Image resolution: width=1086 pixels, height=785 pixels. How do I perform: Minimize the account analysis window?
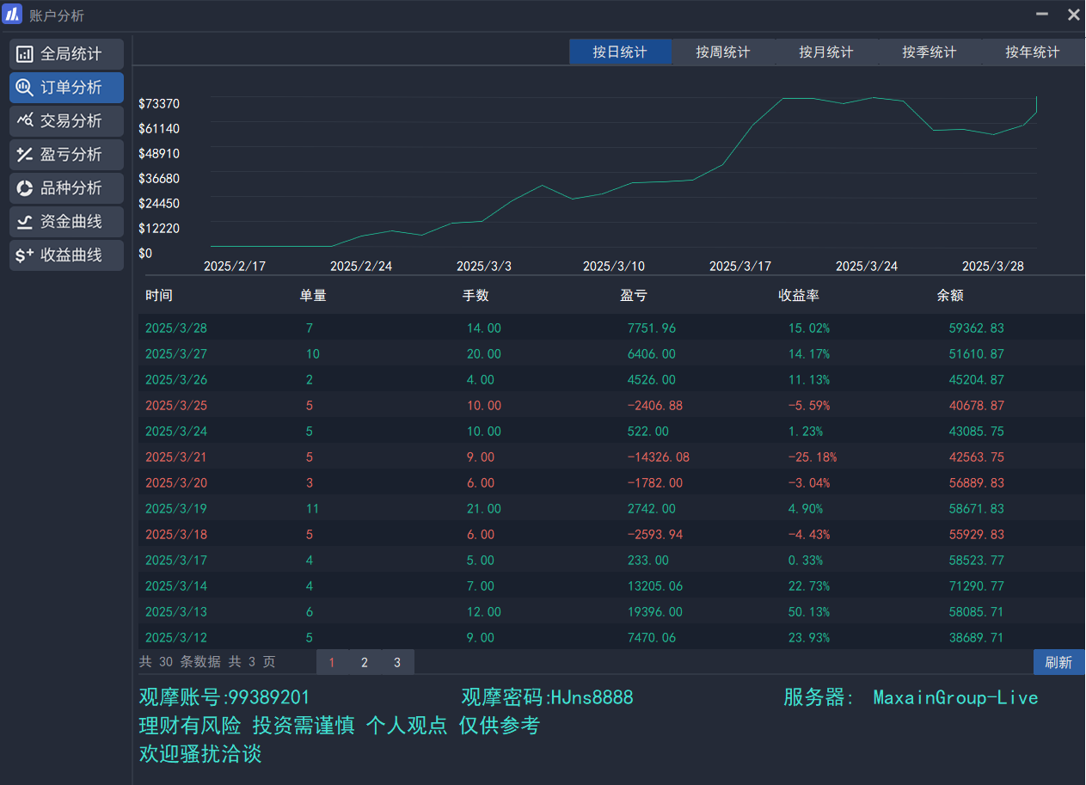pyautogui.click(x=1042, y=15)
